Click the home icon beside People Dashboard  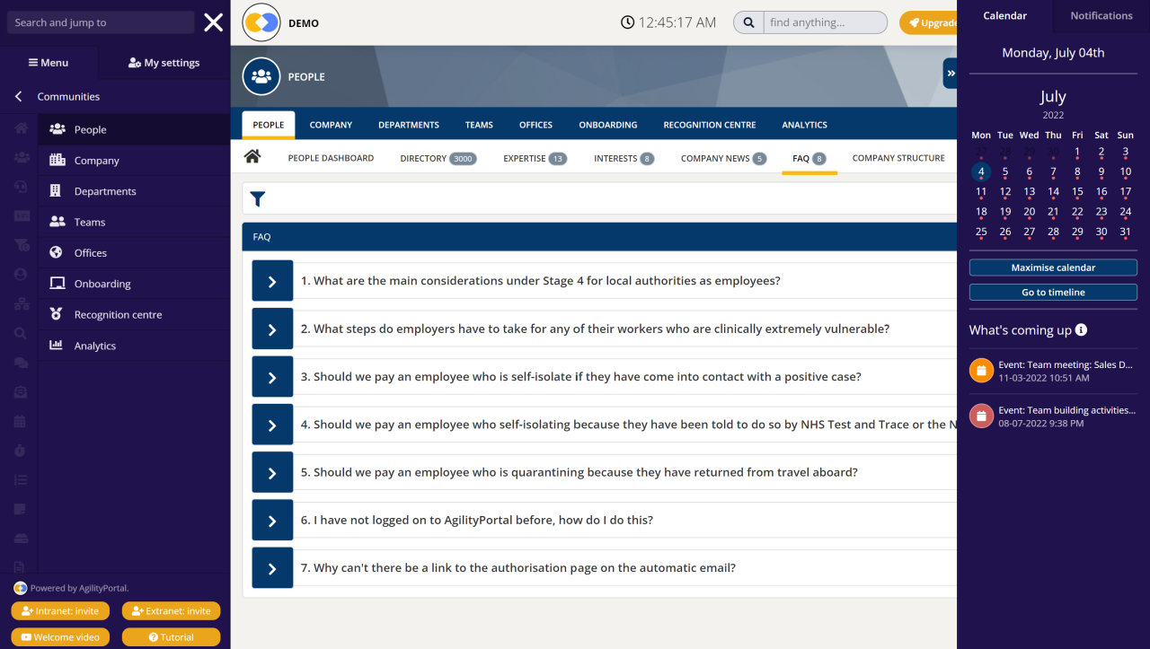[252, 155]
